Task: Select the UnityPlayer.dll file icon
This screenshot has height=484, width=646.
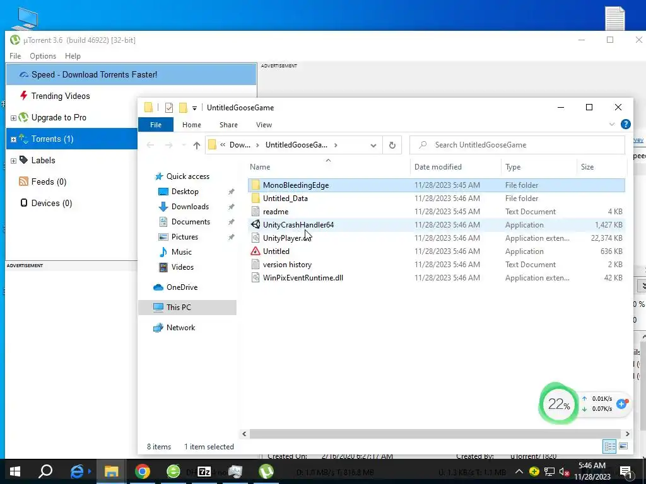Action: point(255,238)
